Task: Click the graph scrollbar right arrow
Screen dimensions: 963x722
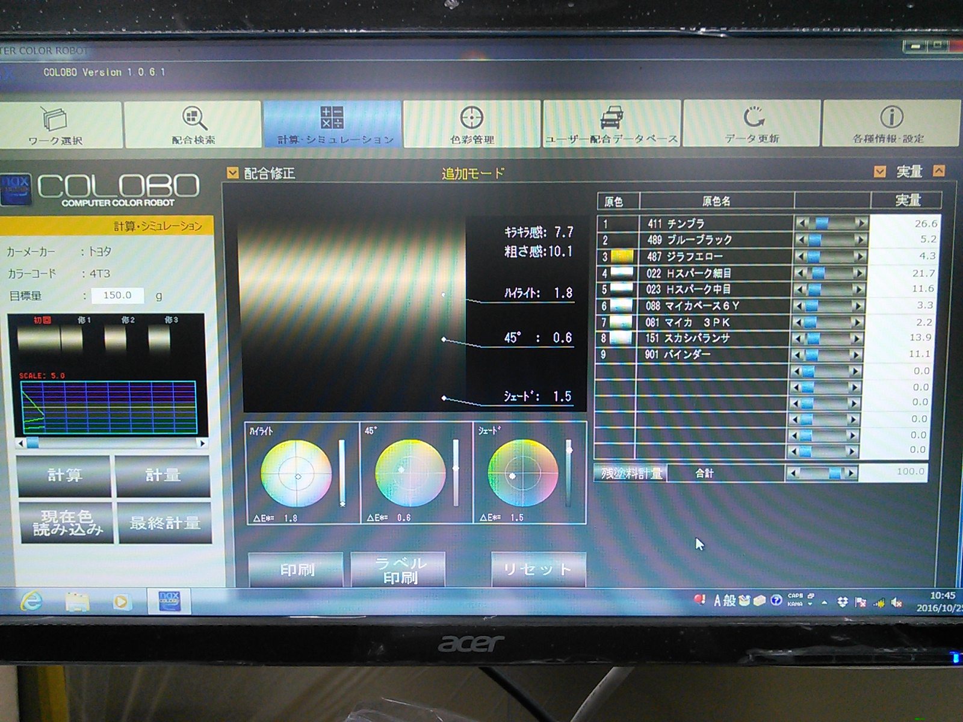Action: (202, 443)
